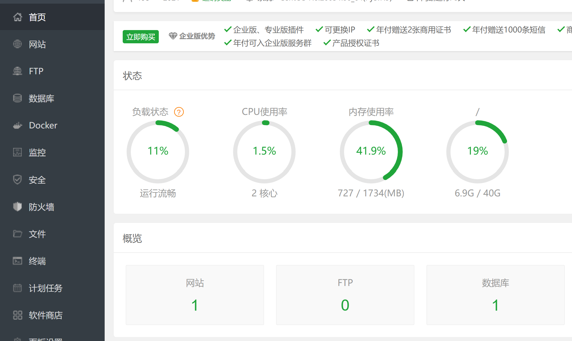Click the globe icon for 网站
The height and width of the screenshot is (341, 572).
[17, 44]
